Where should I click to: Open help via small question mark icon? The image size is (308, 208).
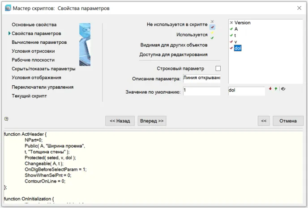6,119
